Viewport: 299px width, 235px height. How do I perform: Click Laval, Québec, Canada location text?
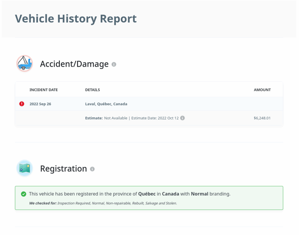106,104
